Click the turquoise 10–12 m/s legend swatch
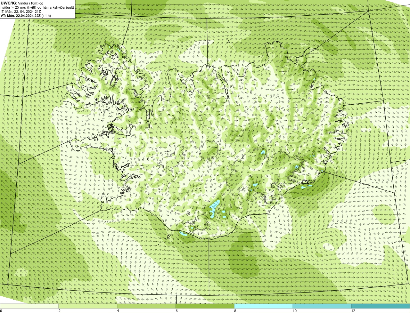The width and height of the screenshot is (410, 313). [322, 306]
